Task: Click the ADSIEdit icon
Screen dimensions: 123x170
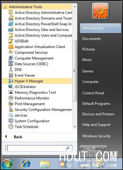Action: pyautogui.click(x=11, y=41)
